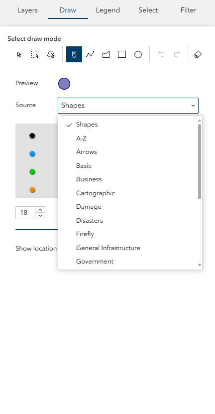The image size is (215, 414).
Task: Increase symbol size with up arrow
Action: [40, 210]
